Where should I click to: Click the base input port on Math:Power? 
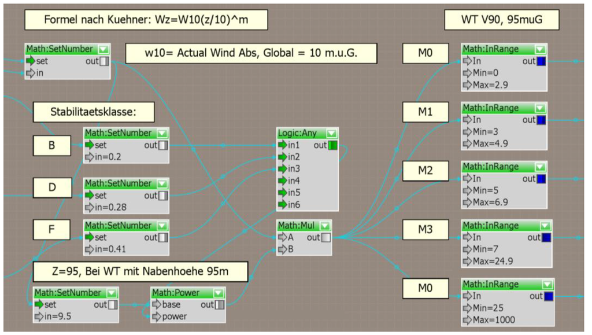coord(157,304)
